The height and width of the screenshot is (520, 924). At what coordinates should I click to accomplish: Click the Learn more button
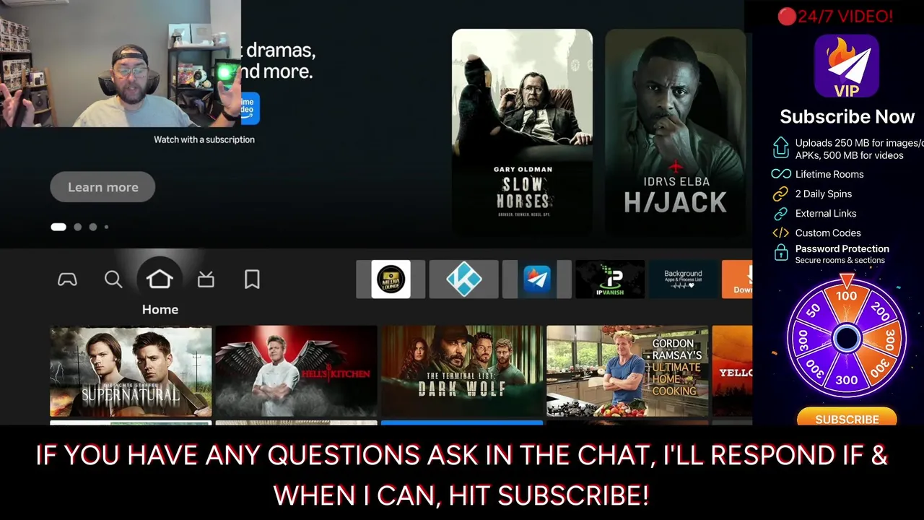103,187
